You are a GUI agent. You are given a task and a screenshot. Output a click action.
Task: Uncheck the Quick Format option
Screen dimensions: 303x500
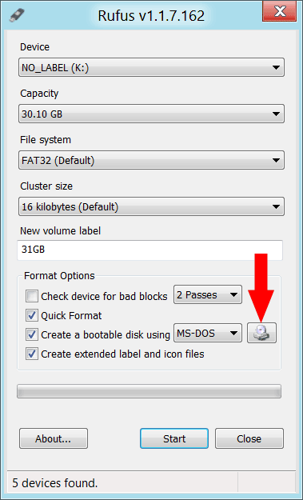(x=32, y=315)
